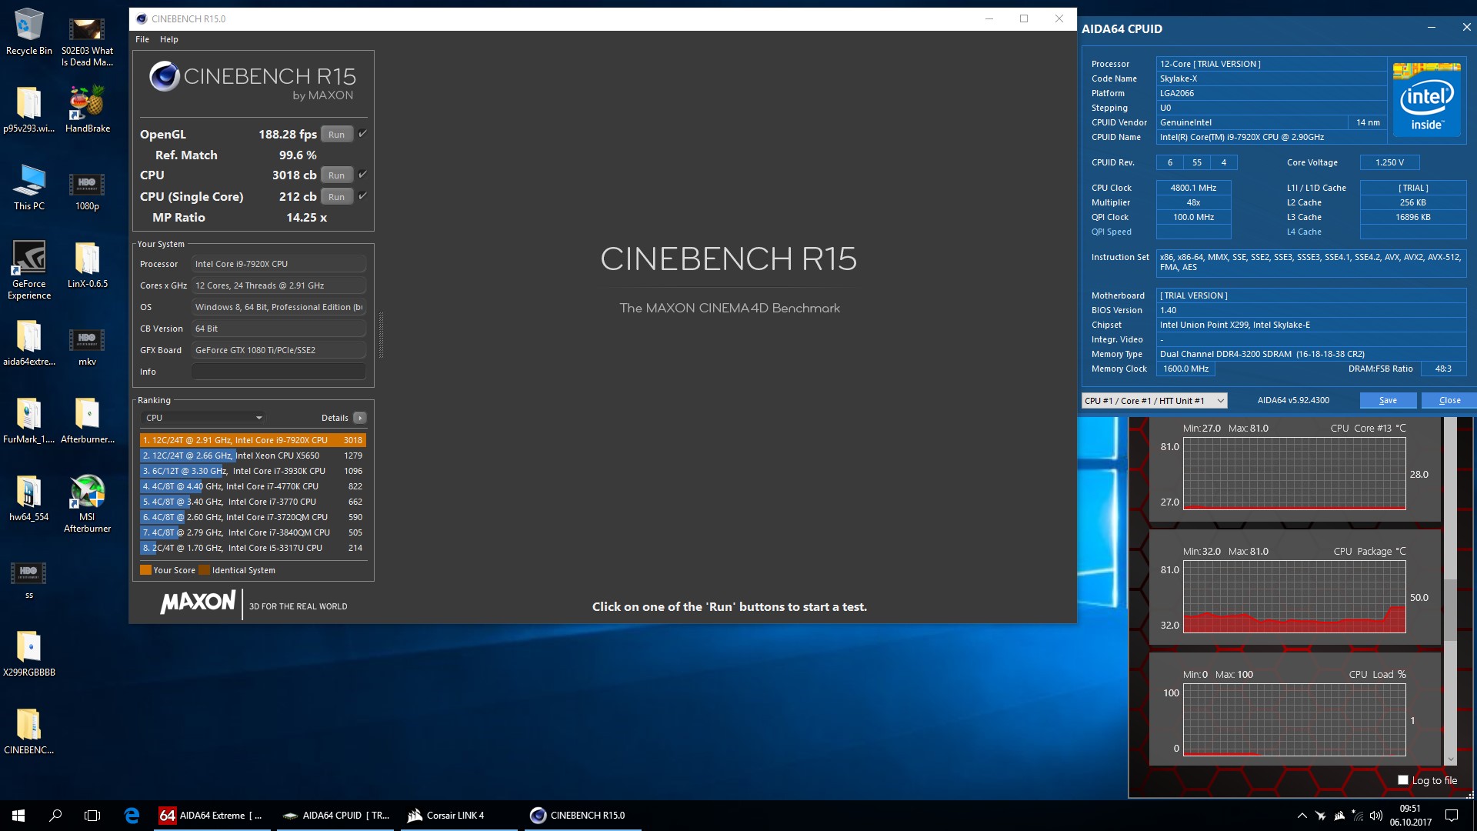
Task: Open the 1080p video file icon
Action: pyautogui.click(x=87, y=186)
